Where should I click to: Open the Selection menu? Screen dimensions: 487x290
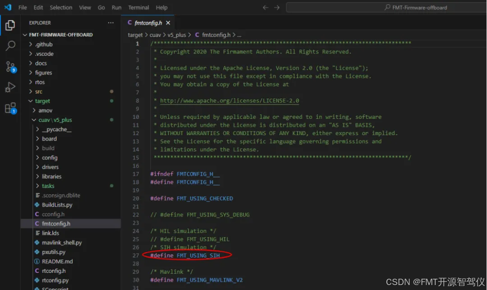click(x=61, y=8)
